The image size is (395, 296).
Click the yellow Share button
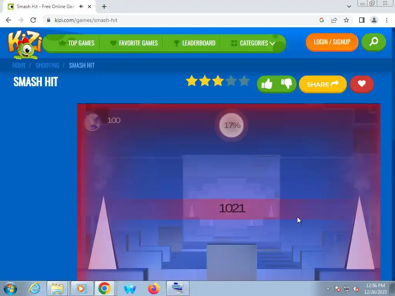(x=323, y=84)
